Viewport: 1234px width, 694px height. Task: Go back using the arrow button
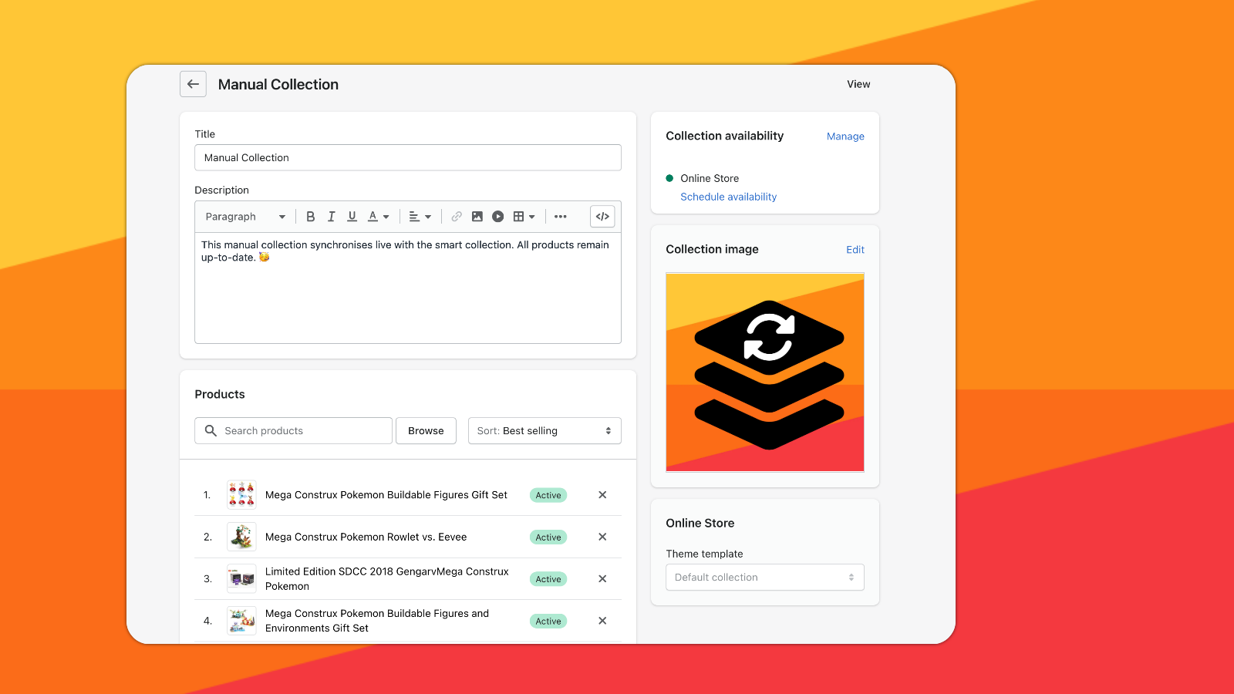point(193,84)
